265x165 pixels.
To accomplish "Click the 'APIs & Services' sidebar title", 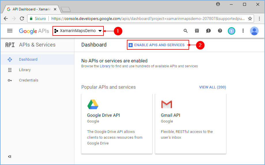I will coord(37,45).
